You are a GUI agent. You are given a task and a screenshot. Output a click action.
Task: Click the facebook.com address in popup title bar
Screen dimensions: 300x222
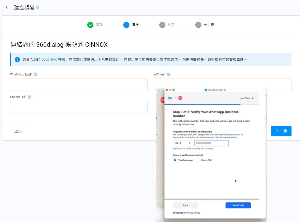[x=215, y=90]
